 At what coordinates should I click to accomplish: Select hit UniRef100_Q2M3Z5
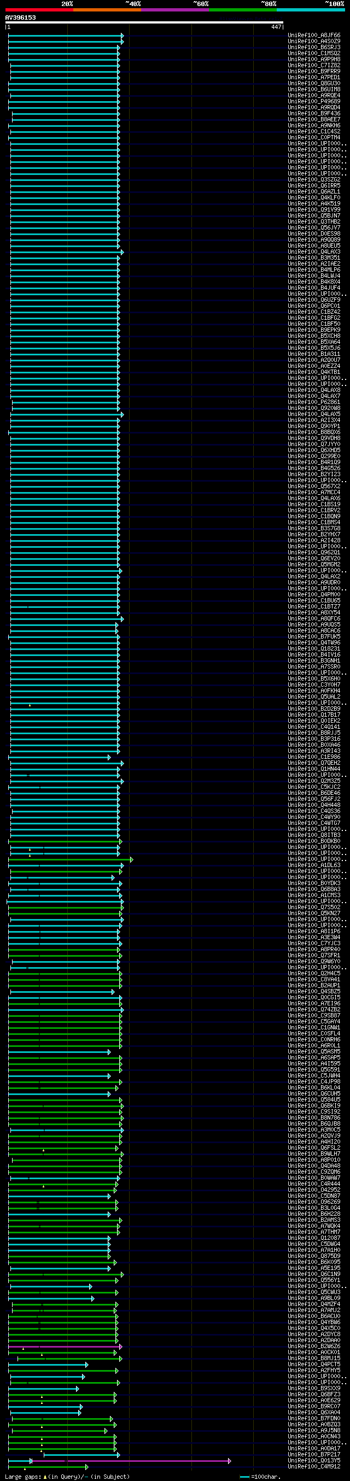(314, 781)
